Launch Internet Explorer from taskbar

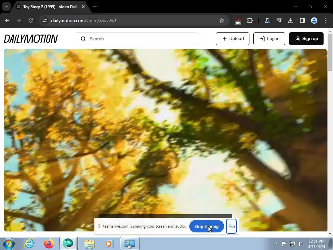coord(29,243)
